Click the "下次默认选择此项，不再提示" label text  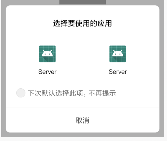(72, 93)
